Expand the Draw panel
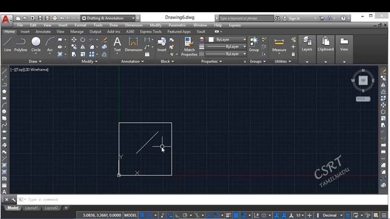 click(35, 61)
